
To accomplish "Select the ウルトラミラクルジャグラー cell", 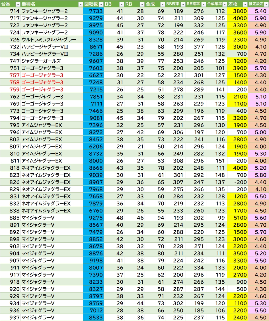I will pos(49,40).
